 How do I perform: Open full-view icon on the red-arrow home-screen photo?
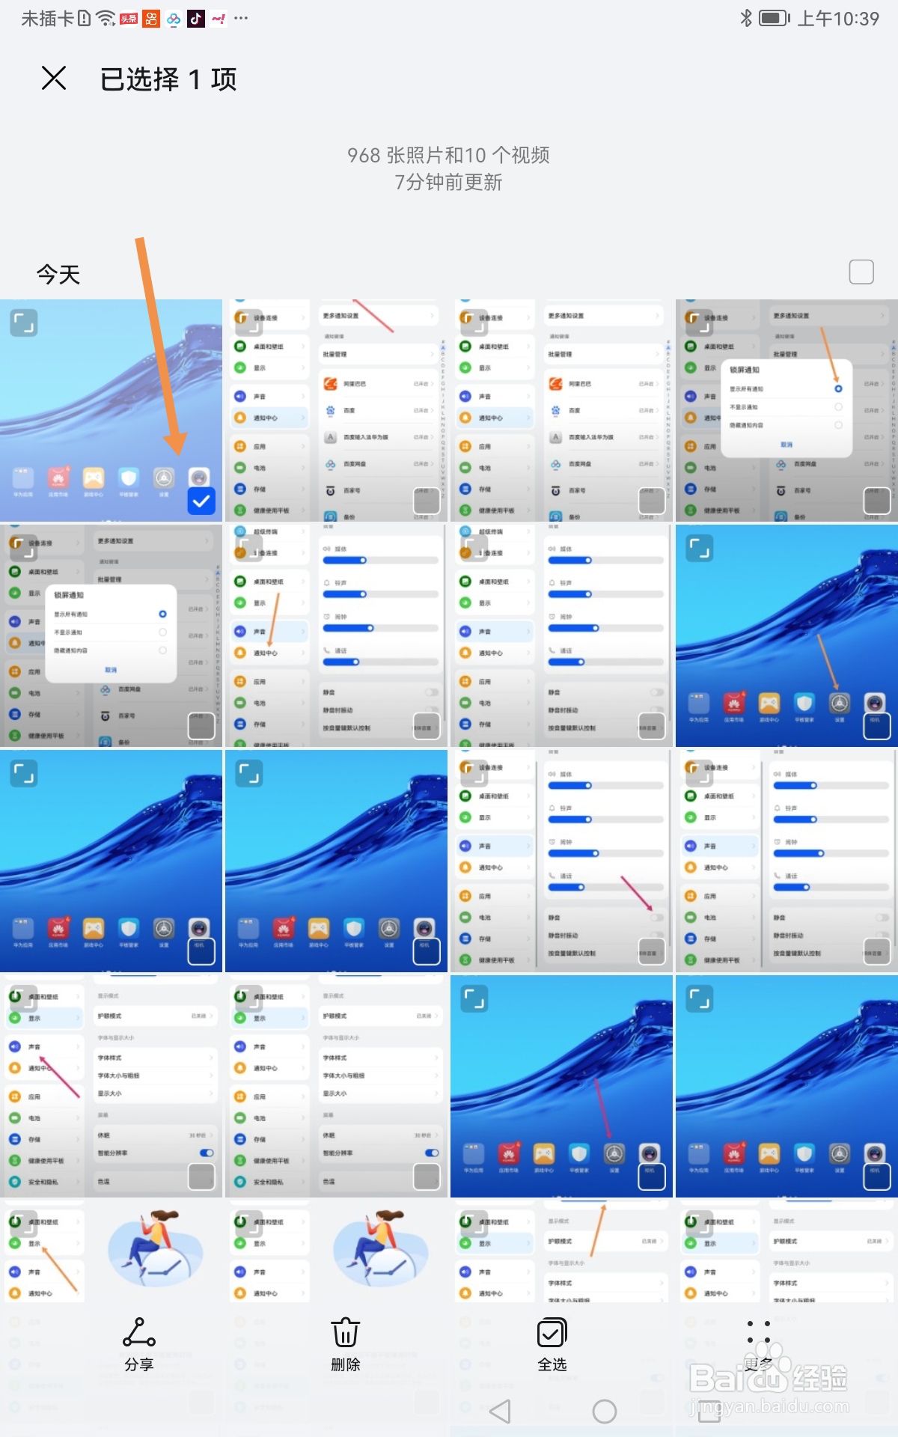point(474,999)
